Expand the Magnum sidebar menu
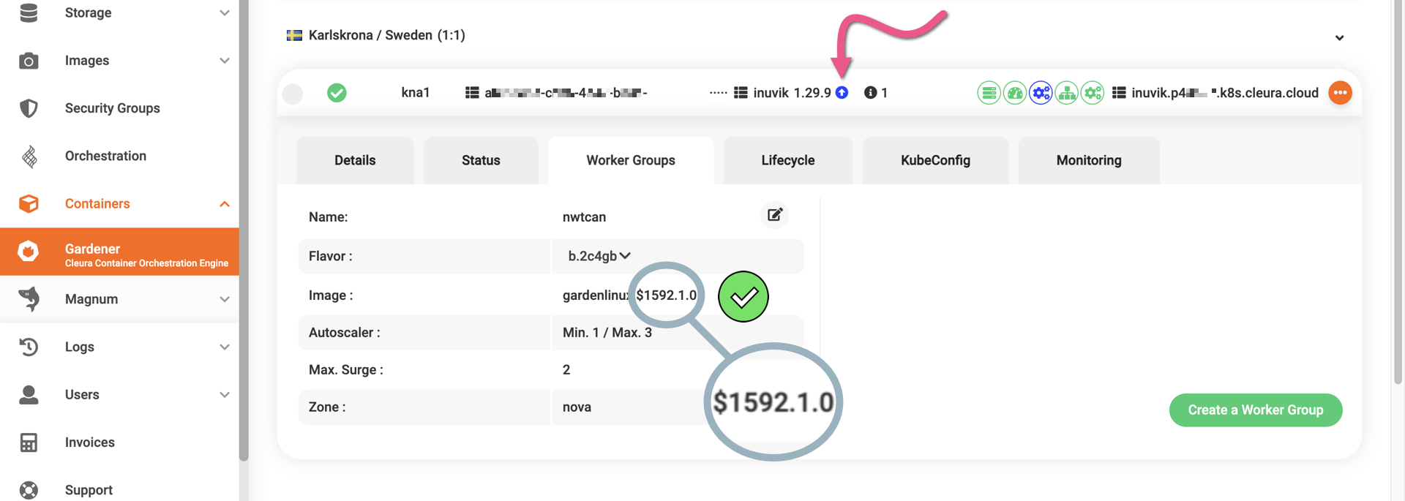Screen dimensions: 1405x501 click(224, 299)
